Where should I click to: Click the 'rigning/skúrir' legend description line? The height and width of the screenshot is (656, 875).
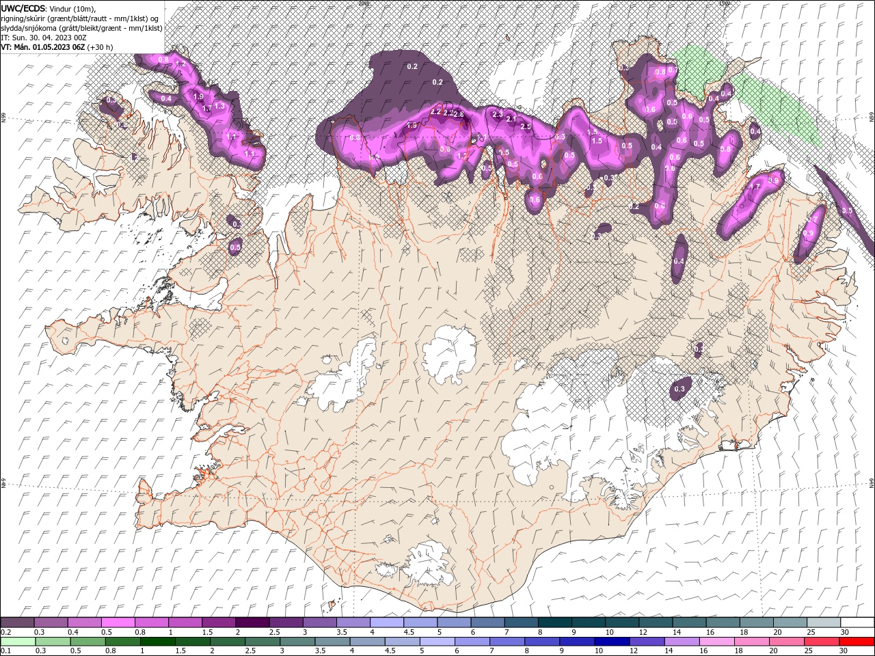click(x=81, y=18)
